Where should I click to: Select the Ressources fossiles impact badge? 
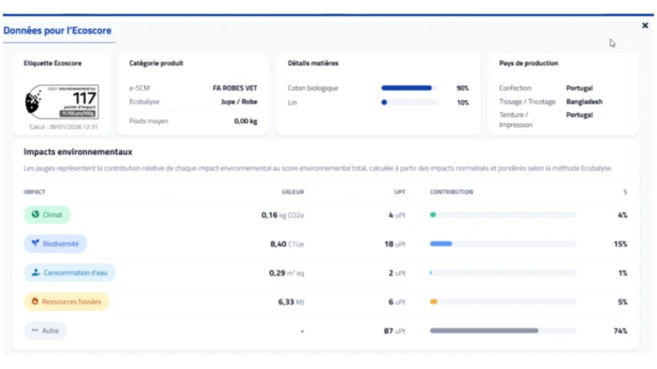pos(66,301)
